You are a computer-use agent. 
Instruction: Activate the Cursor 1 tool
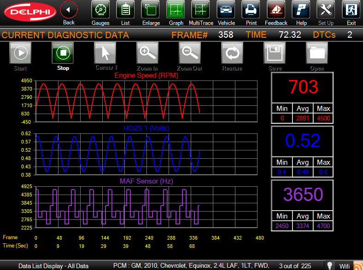105,53
